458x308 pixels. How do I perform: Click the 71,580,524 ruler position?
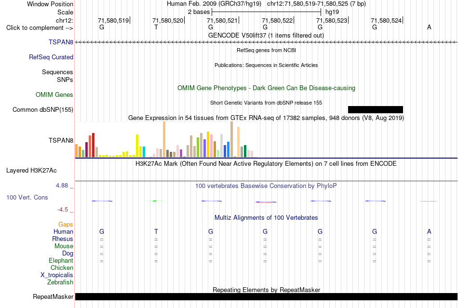click(386, 21)
